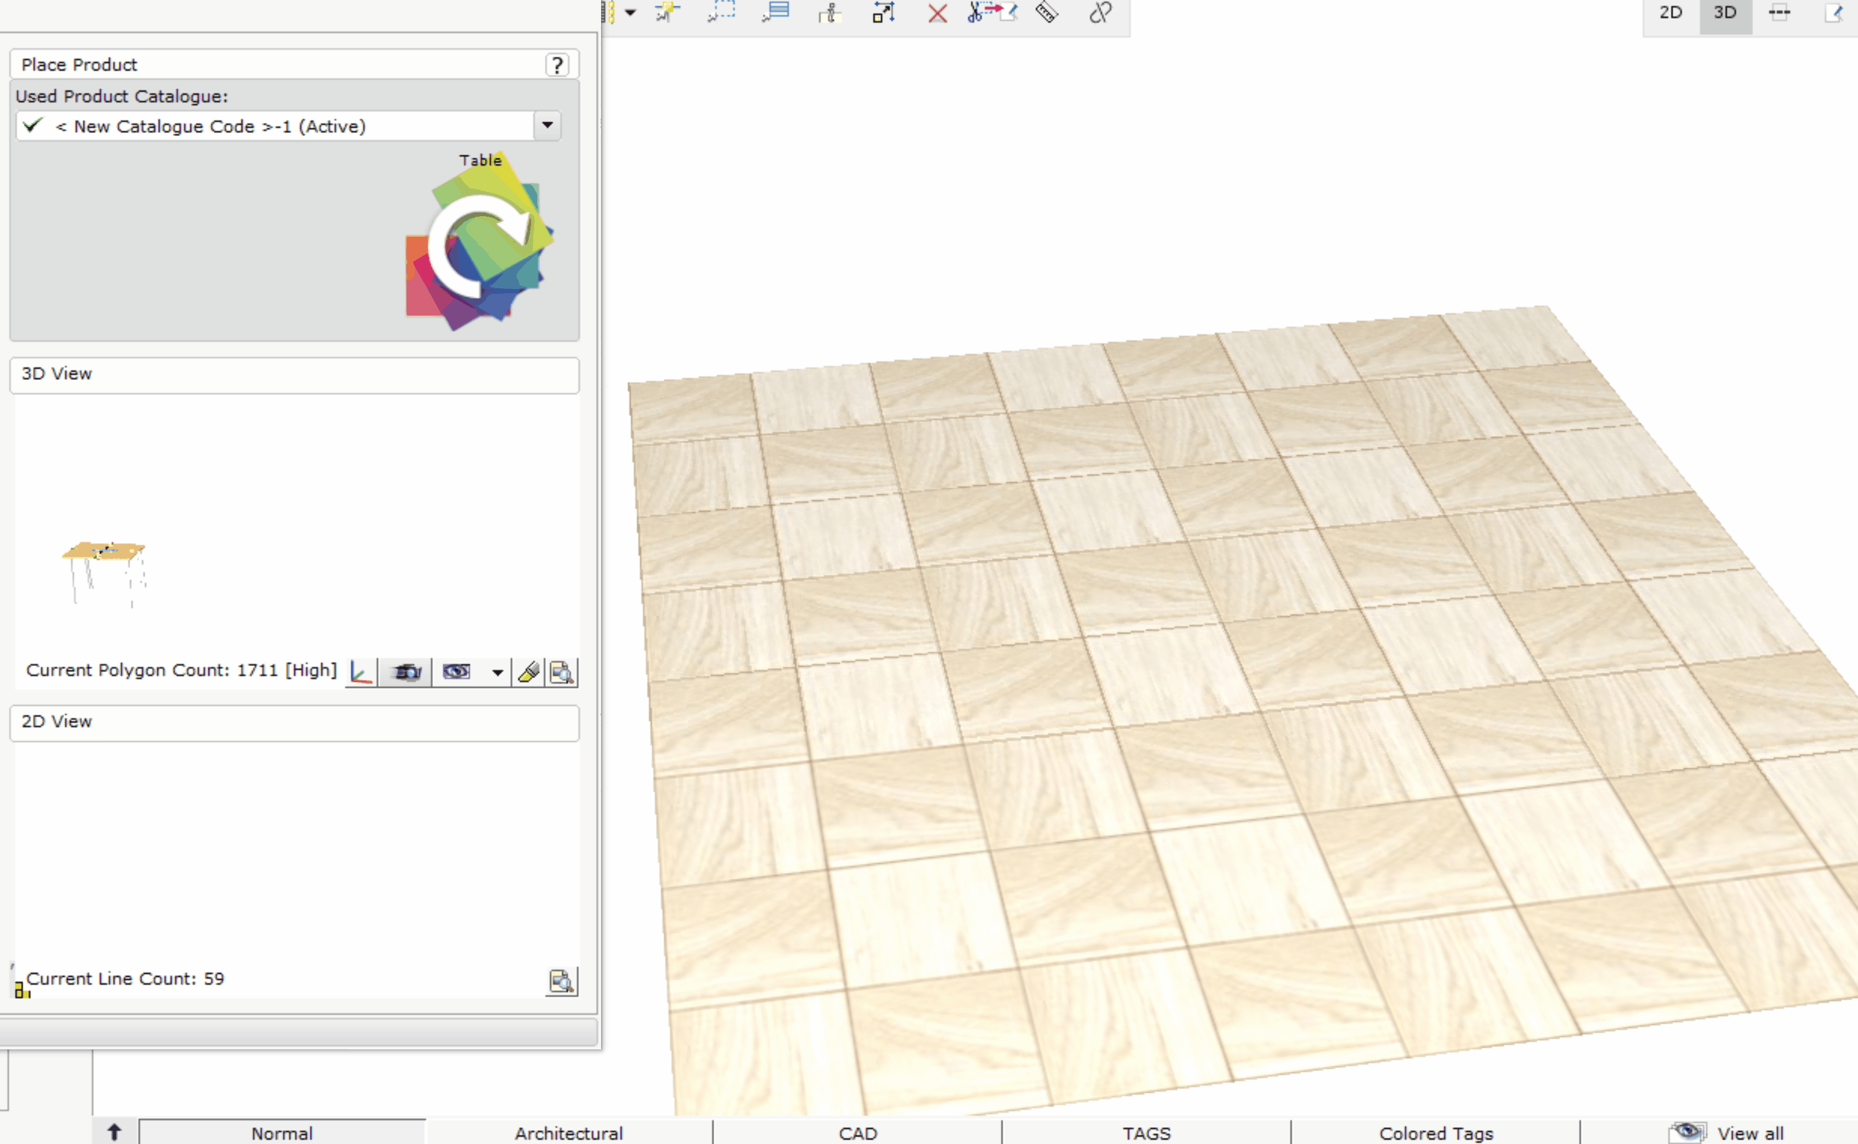Screen dimensions: 1858x1144
Task: Toggle the XYZ axes icon in 3D View
Action: [361, 672]
